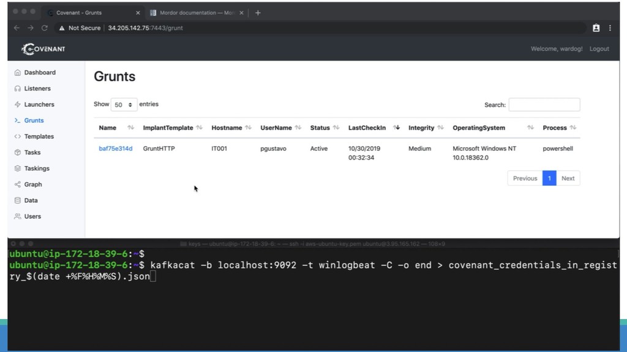The height and width of the screenshot is (352, 627).
Task: Open a new browser tab
Action: pos(258,13)
